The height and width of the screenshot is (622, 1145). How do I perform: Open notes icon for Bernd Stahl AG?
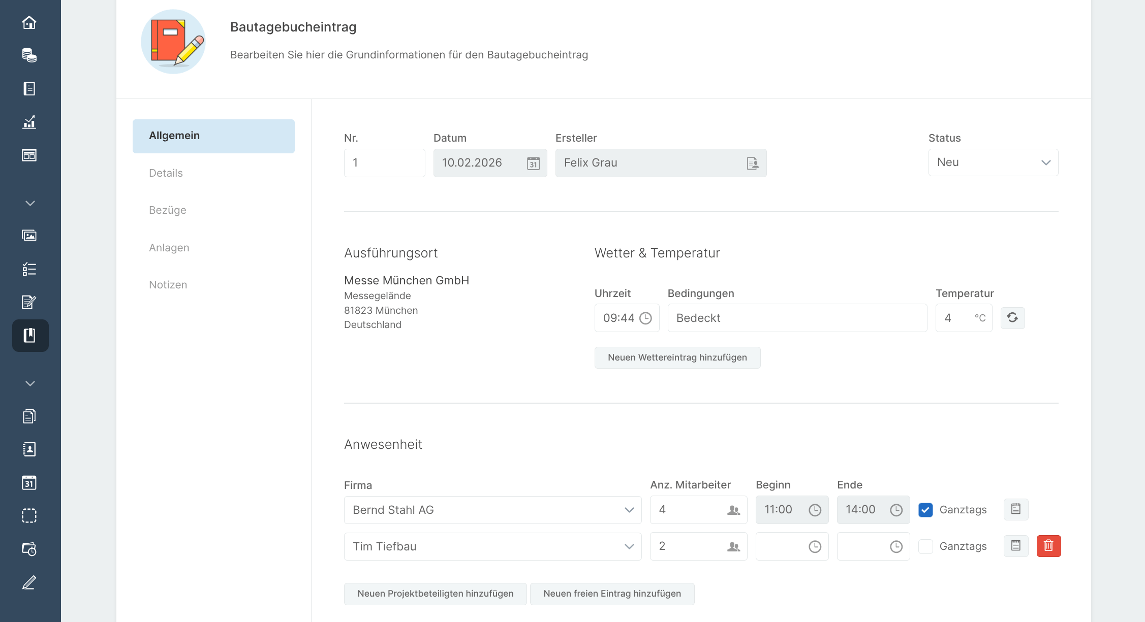[1015, 509]
